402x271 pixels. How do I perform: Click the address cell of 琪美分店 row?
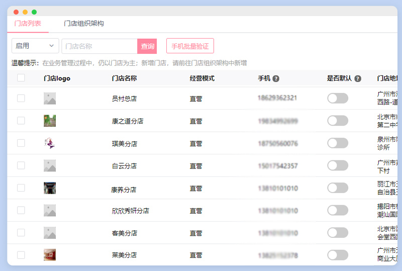pyautogui.click(x=387, y=143)
